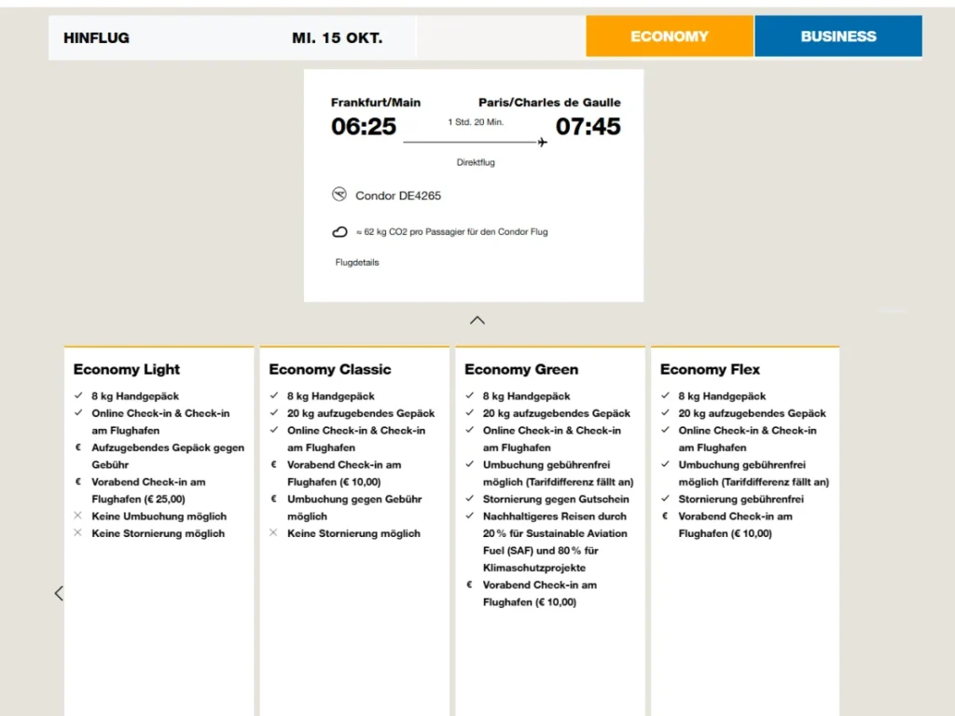
Task: Go to previous fares with left arrow
Action: pos(59,593)
